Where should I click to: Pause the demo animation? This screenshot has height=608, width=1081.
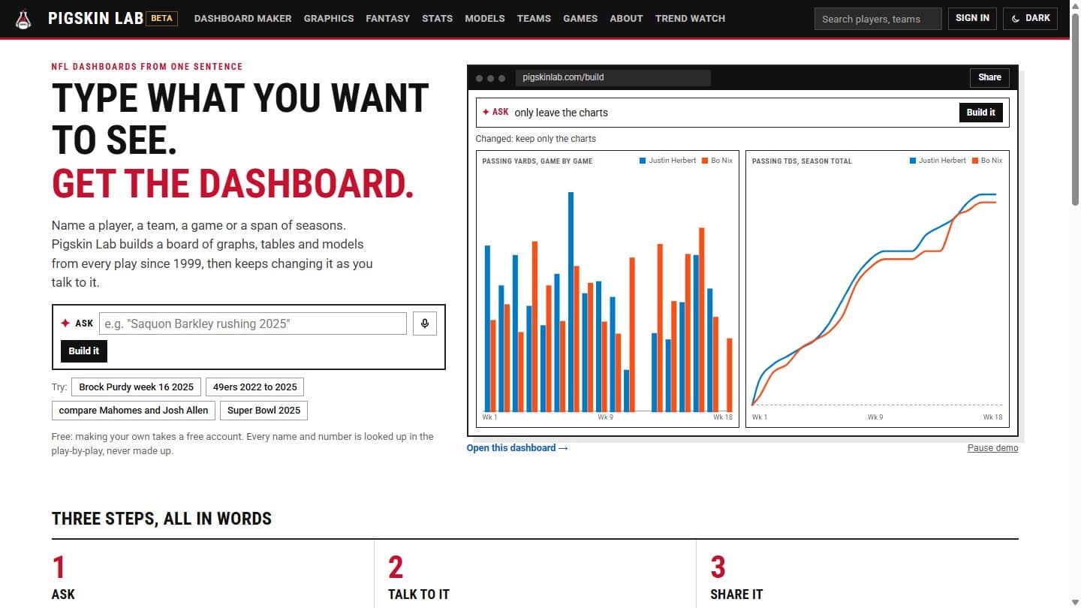point(992,448)
